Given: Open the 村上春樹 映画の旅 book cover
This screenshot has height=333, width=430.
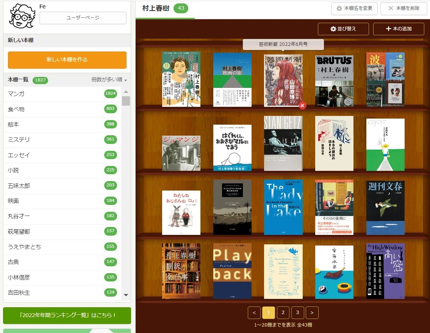Looking at the screenshot, I should click(233, 80).
